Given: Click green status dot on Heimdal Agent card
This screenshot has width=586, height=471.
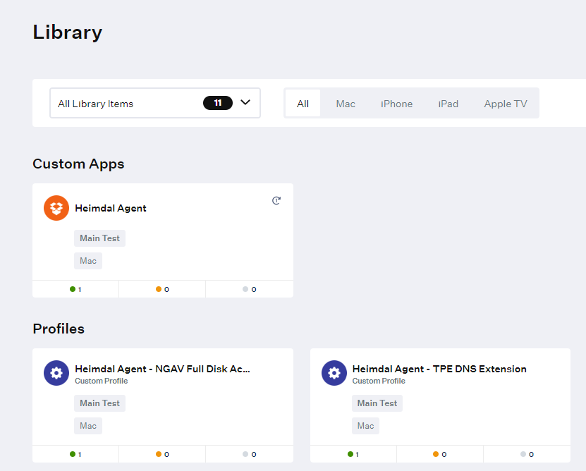Looking at the screenshot, I should pyautogui.click(x=73, y=289).
